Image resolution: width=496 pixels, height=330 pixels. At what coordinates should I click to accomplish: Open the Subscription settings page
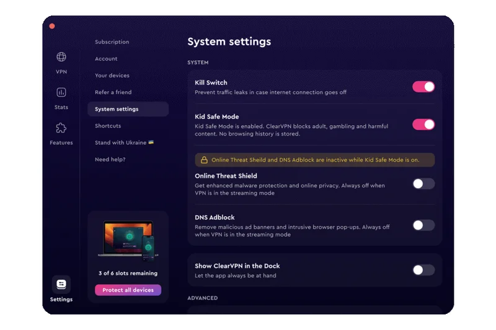point(112,41)
